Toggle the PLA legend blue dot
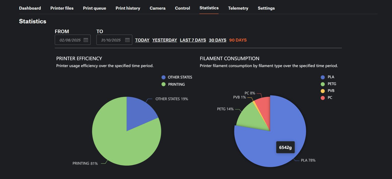This screenshot has height=179, width=392. [323, 77]
